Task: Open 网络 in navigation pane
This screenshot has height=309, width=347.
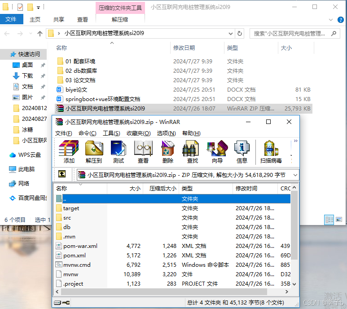Action: pos(19,184)
